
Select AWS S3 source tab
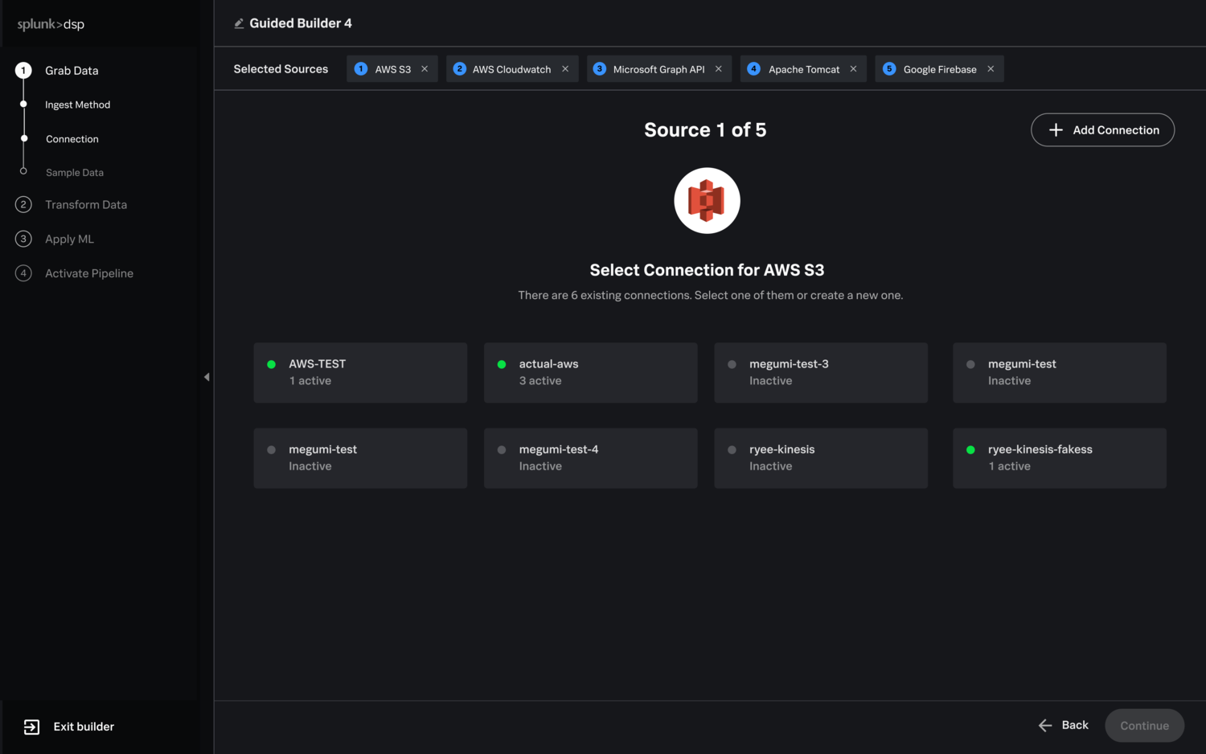point(392,69)
